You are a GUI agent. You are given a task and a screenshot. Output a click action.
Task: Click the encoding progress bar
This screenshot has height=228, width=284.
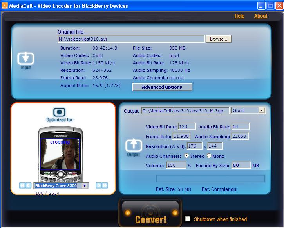coord(210,178)
